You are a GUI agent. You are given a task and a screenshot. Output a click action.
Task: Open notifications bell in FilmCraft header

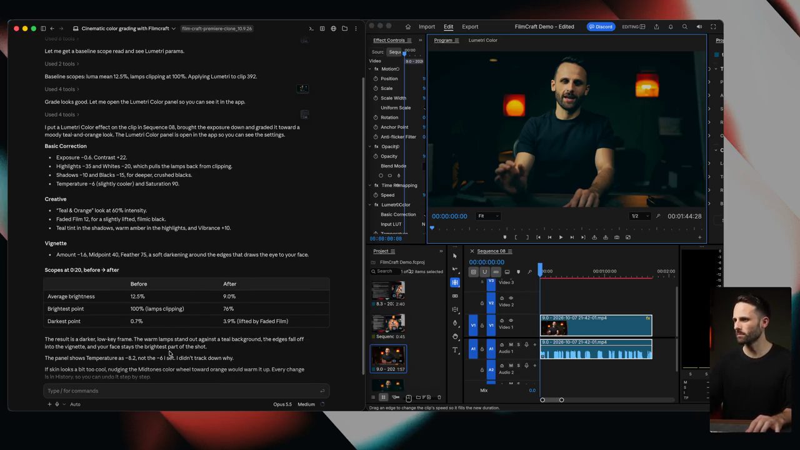coord(671,27)
